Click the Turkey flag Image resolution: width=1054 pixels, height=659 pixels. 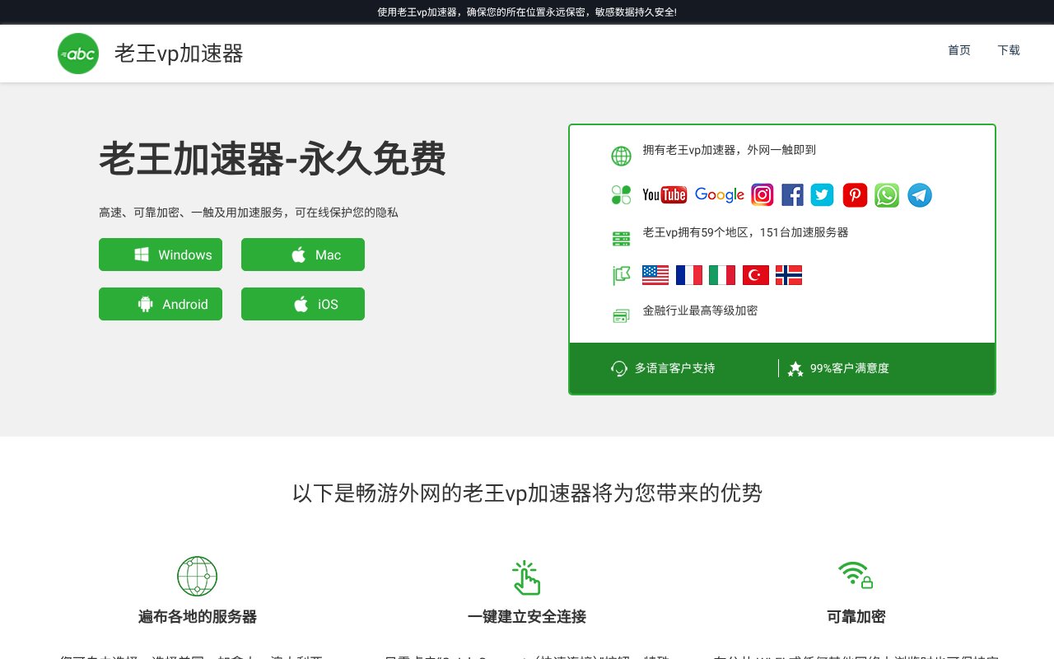coord(755,274)
